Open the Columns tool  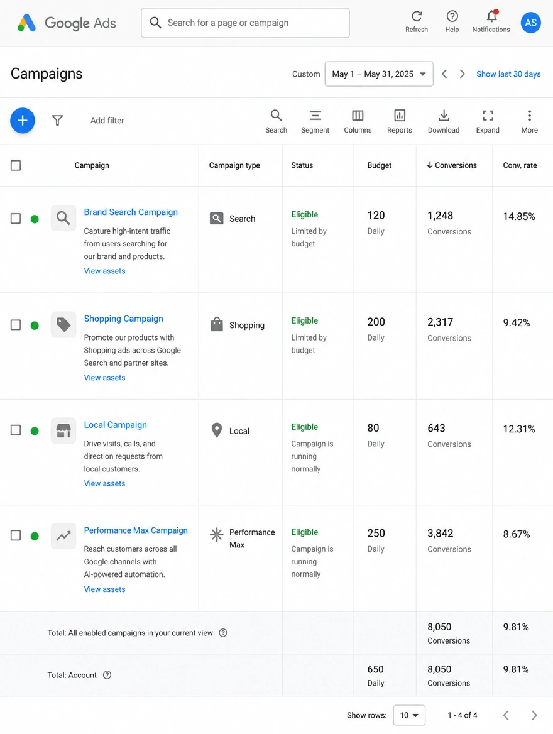coord(358,121)
